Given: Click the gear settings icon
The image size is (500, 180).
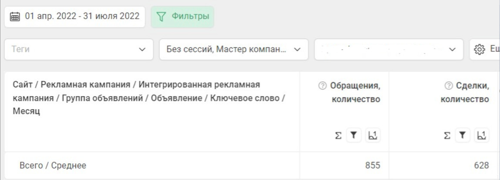Looking at the screenshot, I should pos(480,50).
